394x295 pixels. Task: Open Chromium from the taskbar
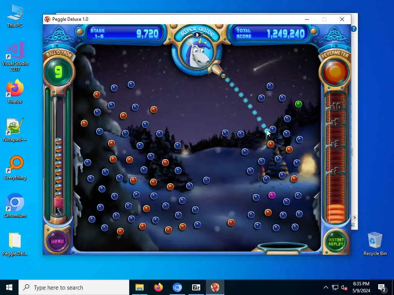coord(177,287)
